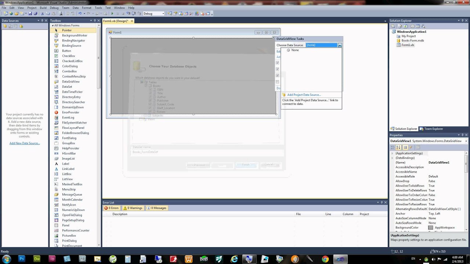Open Properties object selector dropdown
The image size is (470, 264).
click(x=466, y=141)
